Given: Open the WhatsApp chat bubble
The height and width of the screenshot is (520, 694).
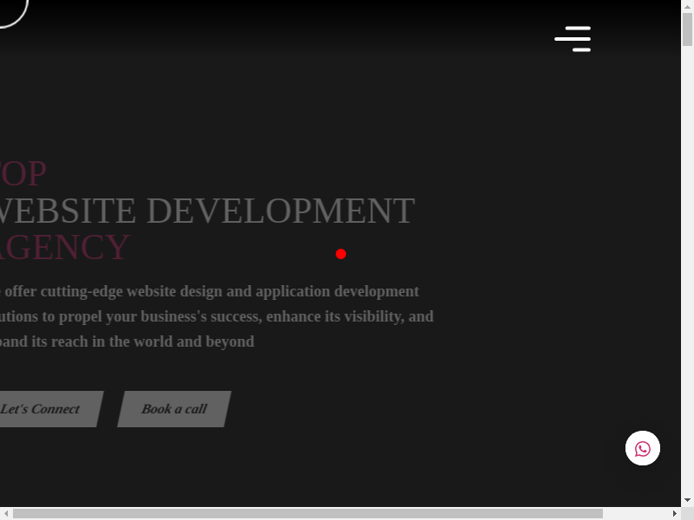Looking at the screenshot, I should (643, 449).
